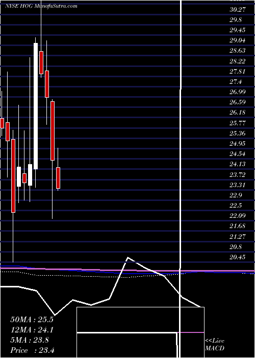Select the 26.18 axis value

pyautogui.click(x=238, y=113)
